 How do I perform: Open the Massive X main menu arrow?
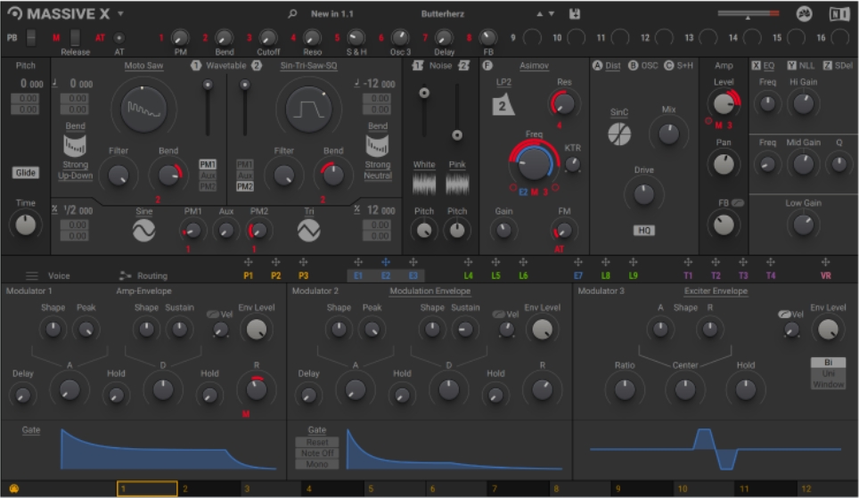tap(120, 13)
